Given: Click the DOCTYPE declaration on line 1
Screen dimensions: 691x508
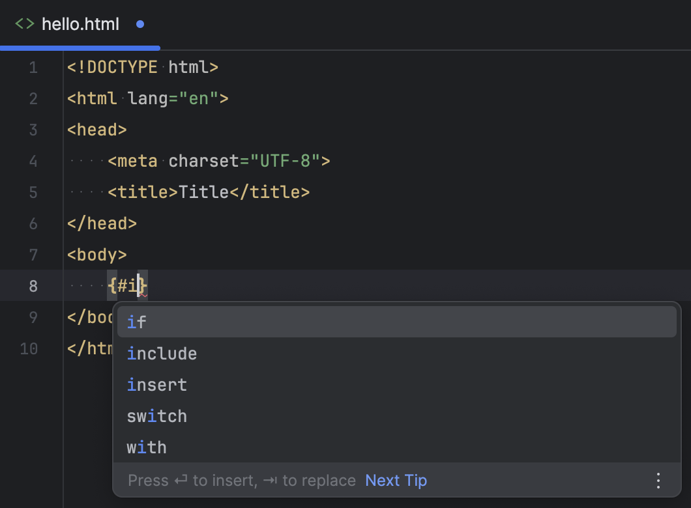Looking at the screenshot, I should pyautogui.click(x=142, y=67).
